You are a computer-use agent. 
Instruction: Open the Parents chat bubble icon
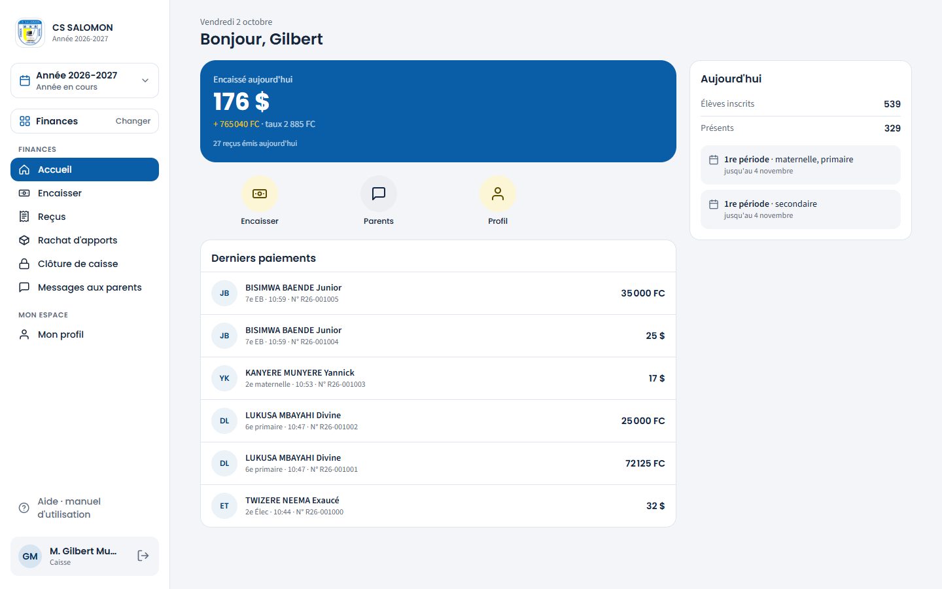(379, 194)
